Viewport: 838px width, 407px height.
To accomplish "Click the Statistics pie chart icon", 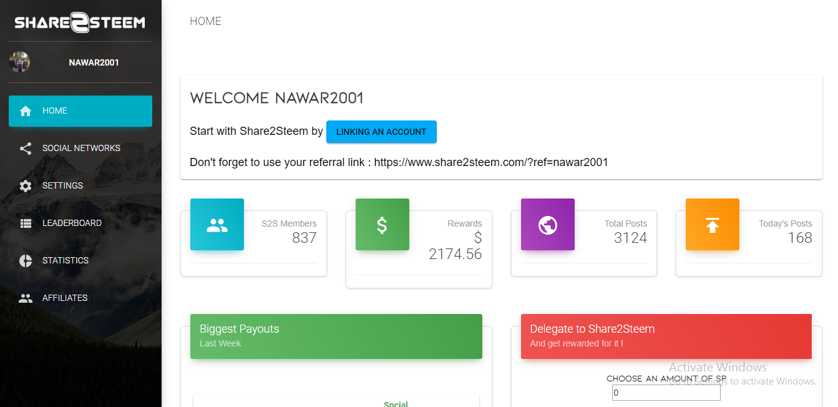I will (26, 261).
